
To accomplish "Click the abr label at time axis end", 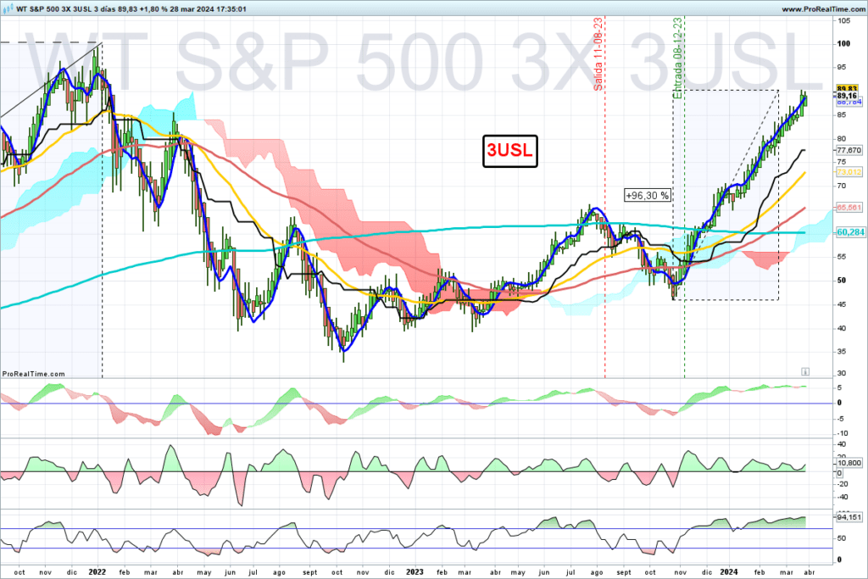I will tap(809, 572).
